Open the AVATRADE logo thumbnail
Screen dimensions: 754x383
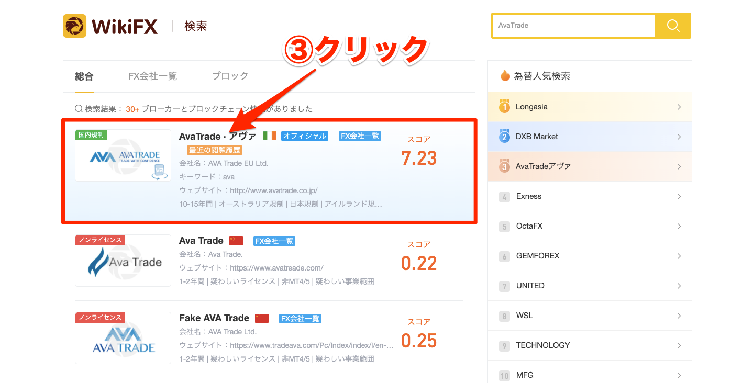pyautogui.click(x=123, y=155)
